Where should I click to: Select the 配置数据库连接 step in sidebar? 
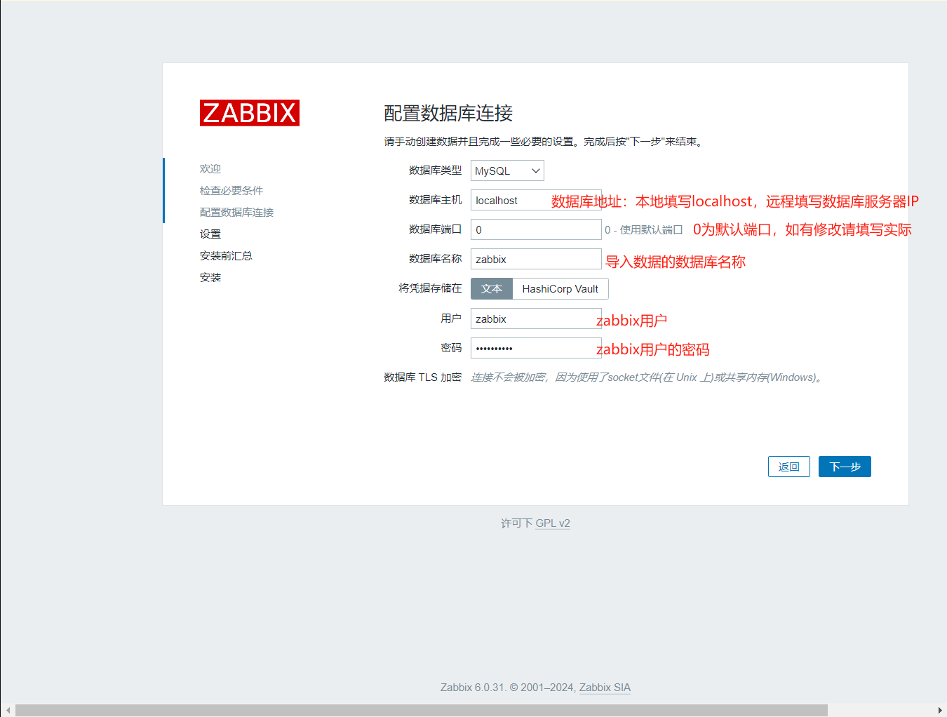pyautogui.click(x=236, y=212)
